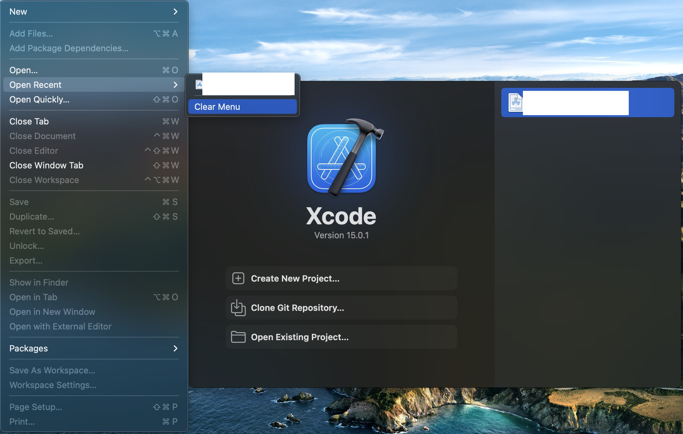Choose Close Window Tab menu item
683x434 pixels.
(46, 165)
